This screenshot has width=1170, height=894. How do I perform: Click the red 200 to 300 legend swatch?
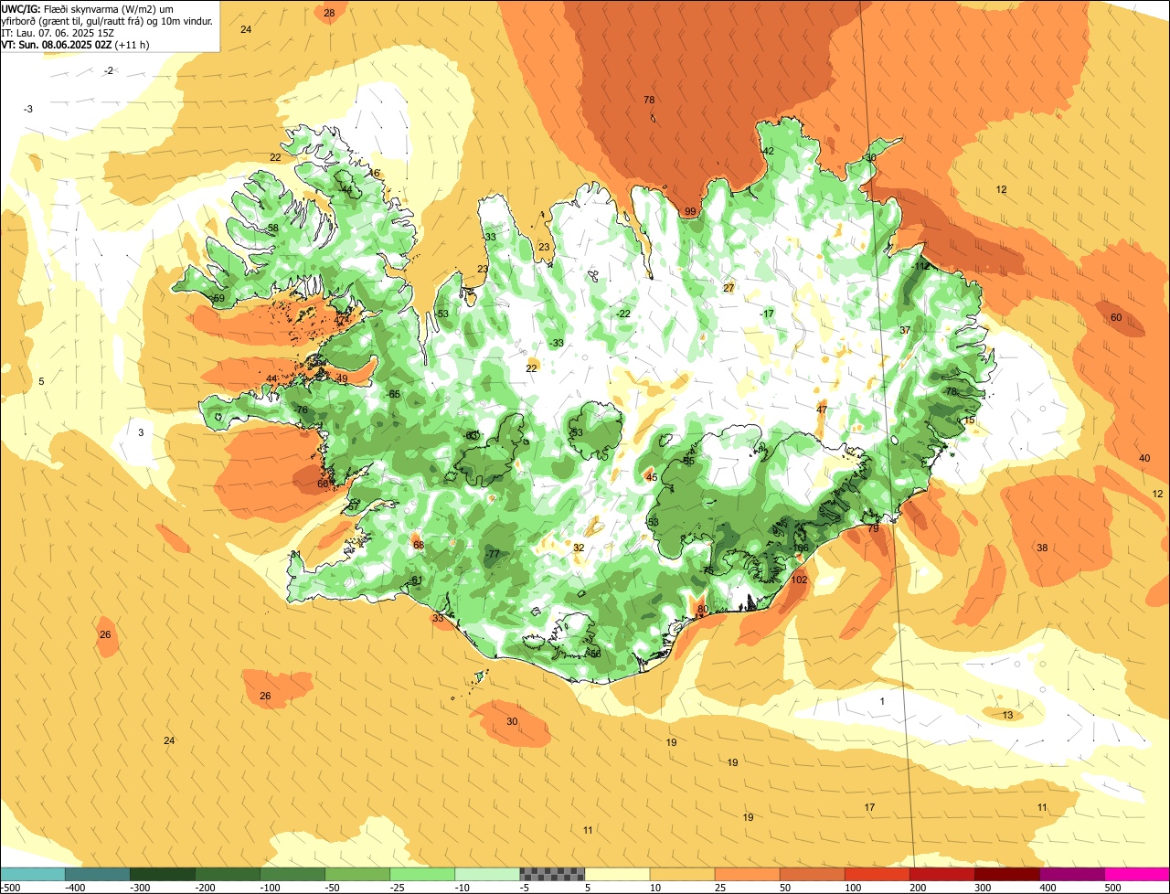(x=941, y=874)
